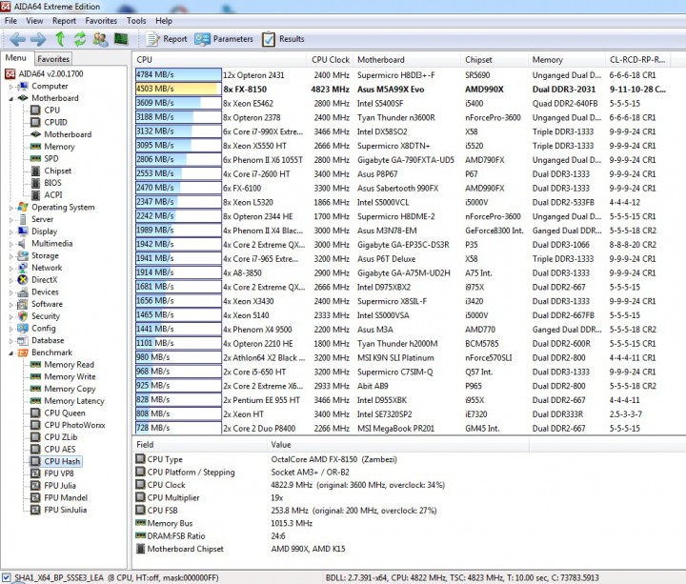686x584 pixels.
Task: Expand the Network tree node
Action: (10, 268)
